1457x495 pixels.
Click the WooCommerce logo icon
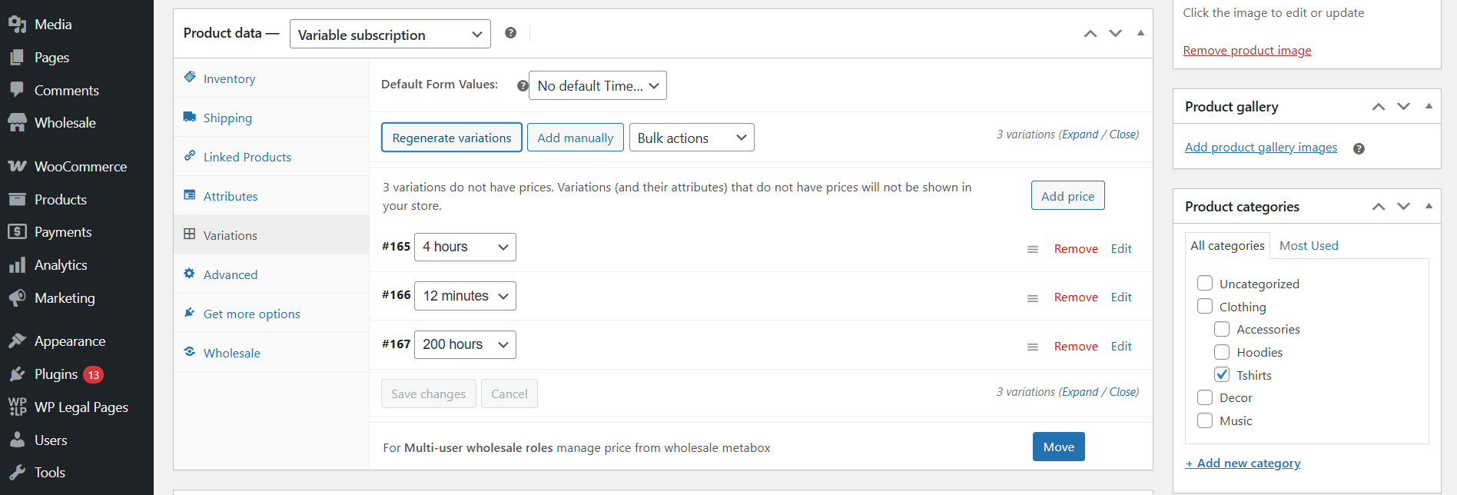[17, 167]
